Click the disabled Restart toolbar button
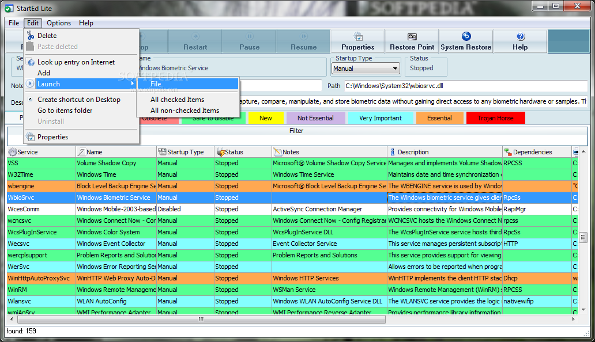The height and width of the screenshot is (342, 595). [195, 41]
